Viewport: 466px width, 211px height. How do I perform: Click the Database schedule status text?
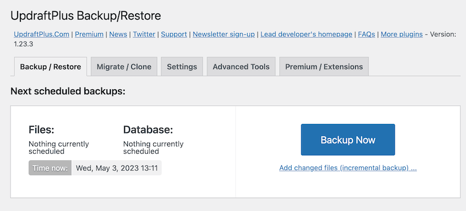click(x=153, y=148)
